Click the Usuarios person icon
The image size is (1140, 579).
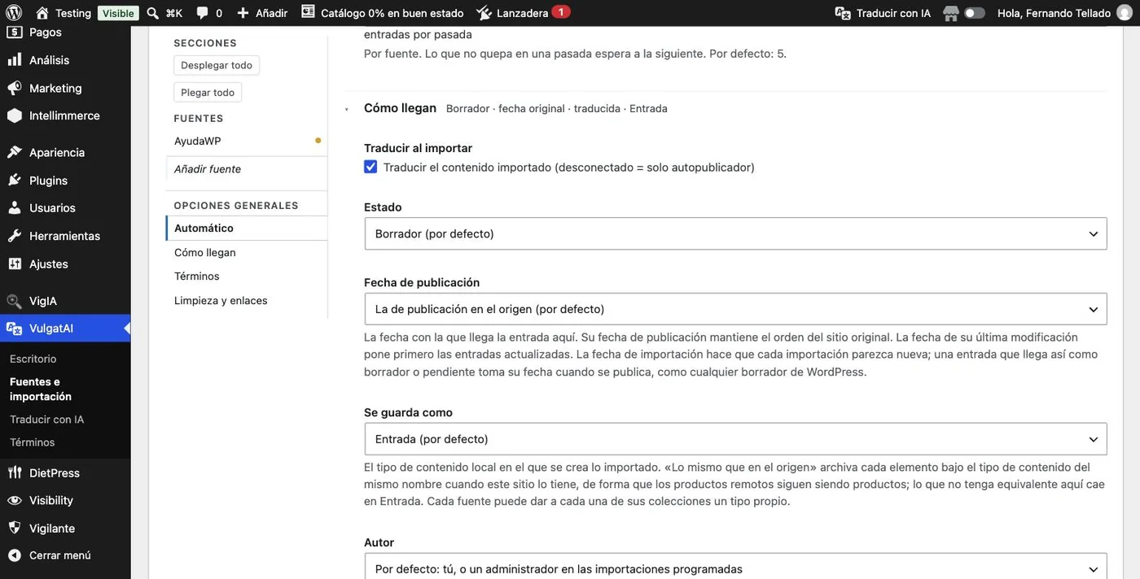15,208
